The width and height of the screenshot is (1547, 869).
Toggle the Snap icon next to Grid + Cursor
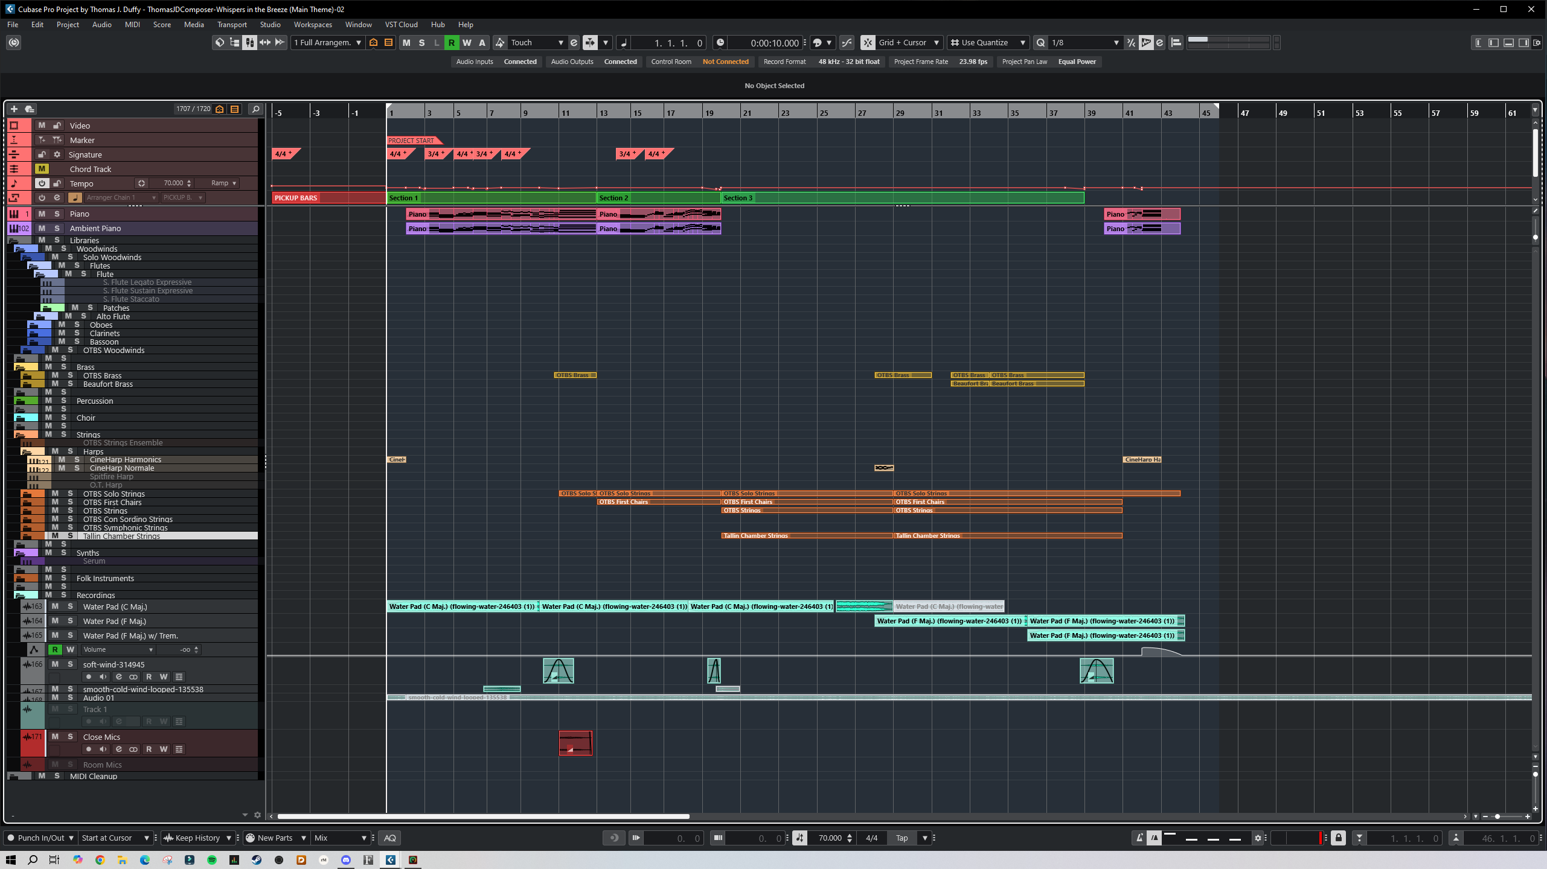(868, 43)
